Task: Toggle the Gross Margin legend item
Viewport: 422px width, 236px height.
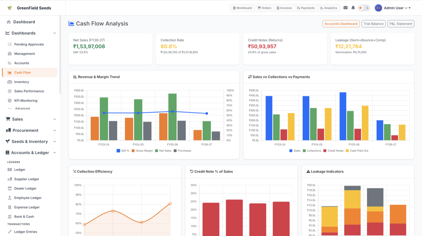Action: tap(142, 151)
